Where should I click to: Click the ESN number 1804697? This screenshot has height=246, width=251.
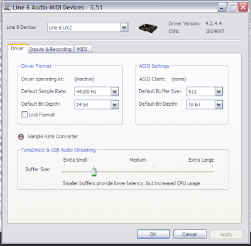[x=215, y=31]
